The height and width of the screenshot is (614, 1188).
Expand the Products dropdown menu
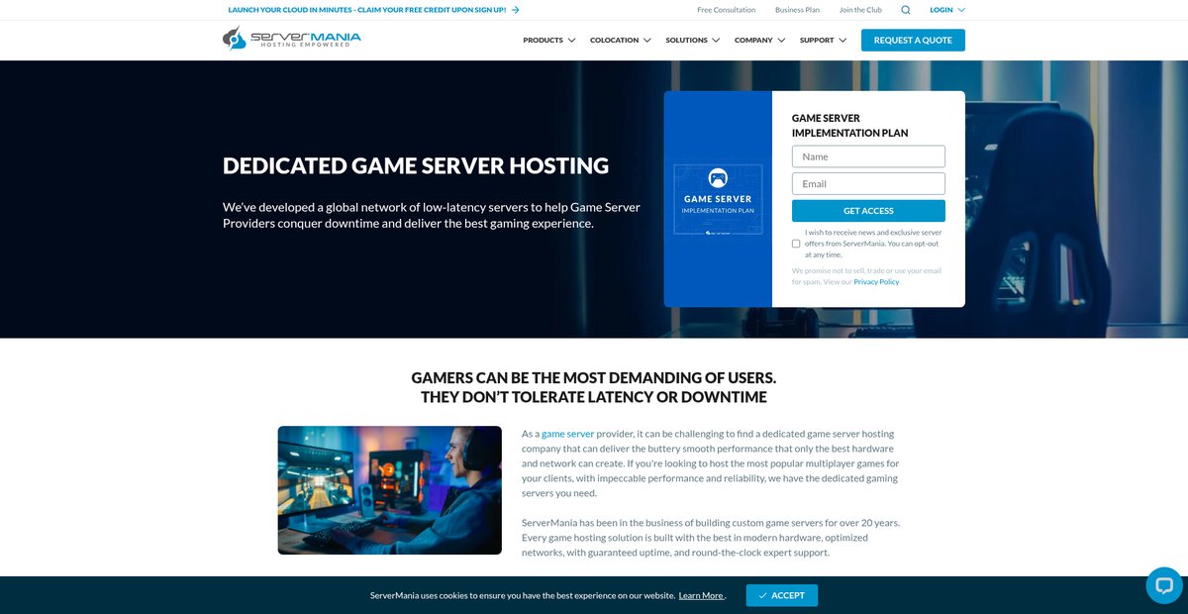549,41
